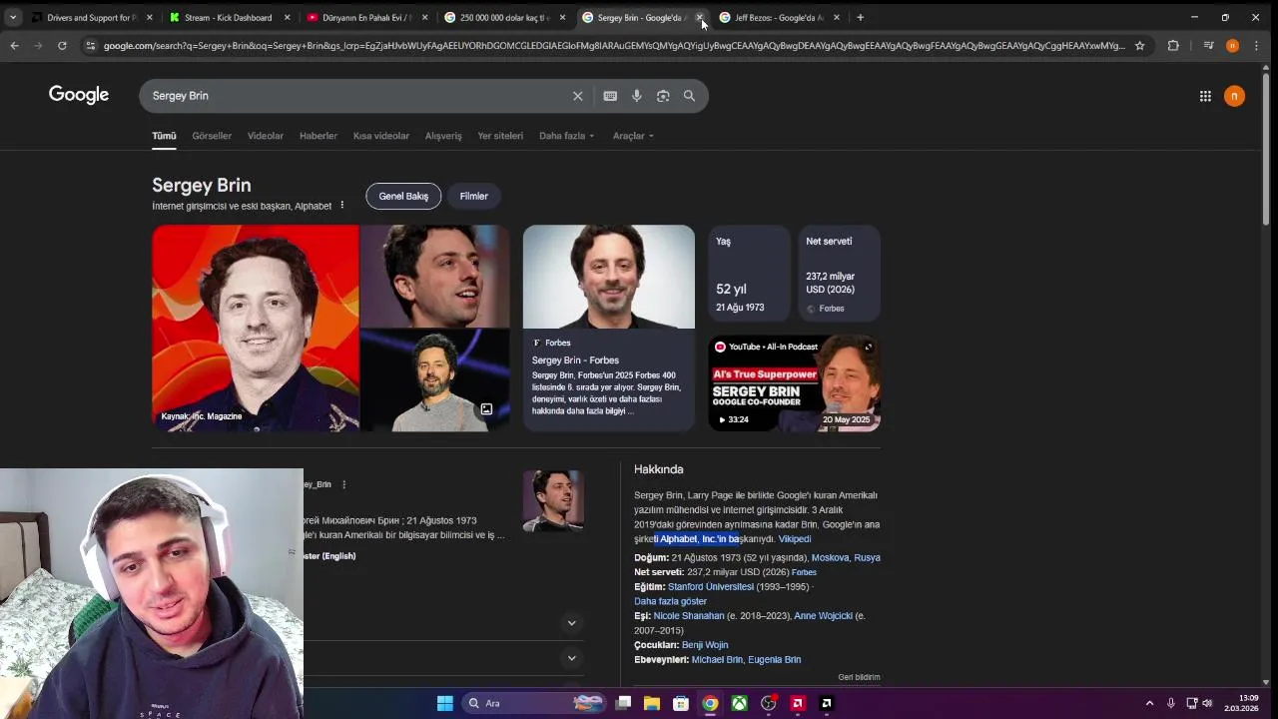This screenshot has height=719, width=1278.
Task: Open the tab search dropdown arrow
Action: tap(13, 17)
